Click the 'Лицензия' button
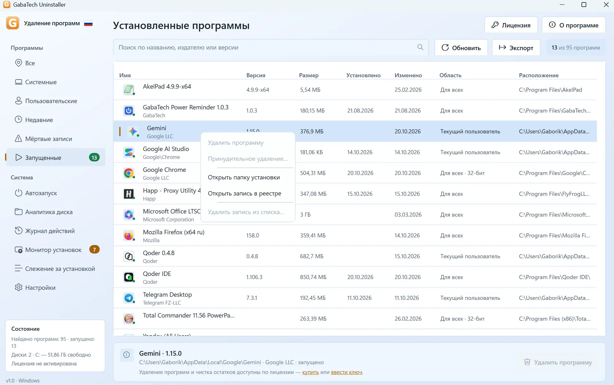The width and height of the screenshot is (614, 385). point(511,25)
